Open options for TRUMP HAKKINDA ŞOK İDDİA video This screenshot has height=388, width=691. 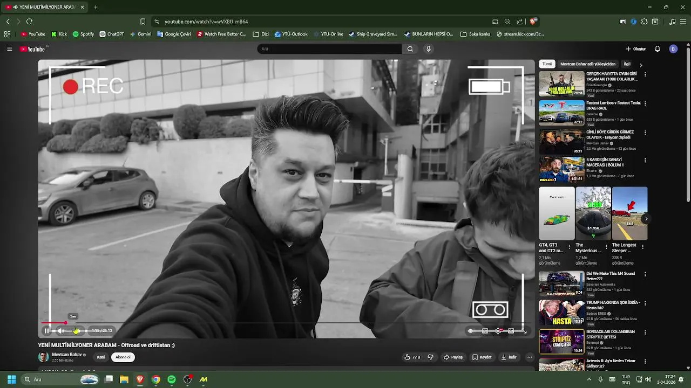click(x=645, y=303)
